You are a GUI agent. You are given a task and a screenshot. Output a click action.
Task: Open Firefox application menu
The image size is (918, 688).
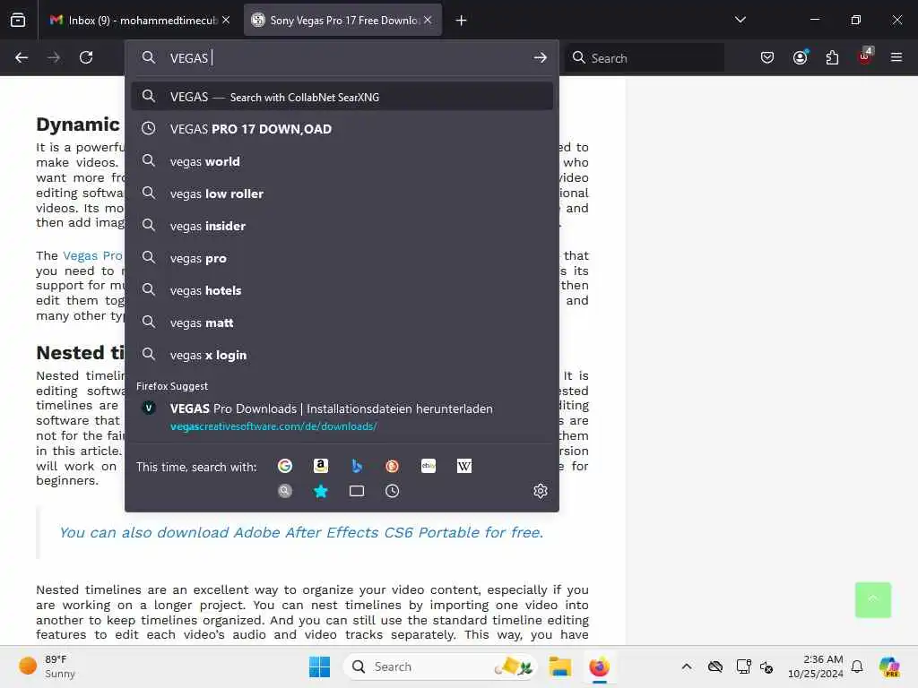click(896, 57)
